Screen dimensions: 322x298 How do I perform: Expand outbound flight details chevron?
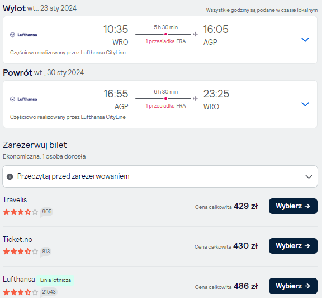[x=305, y=40]
